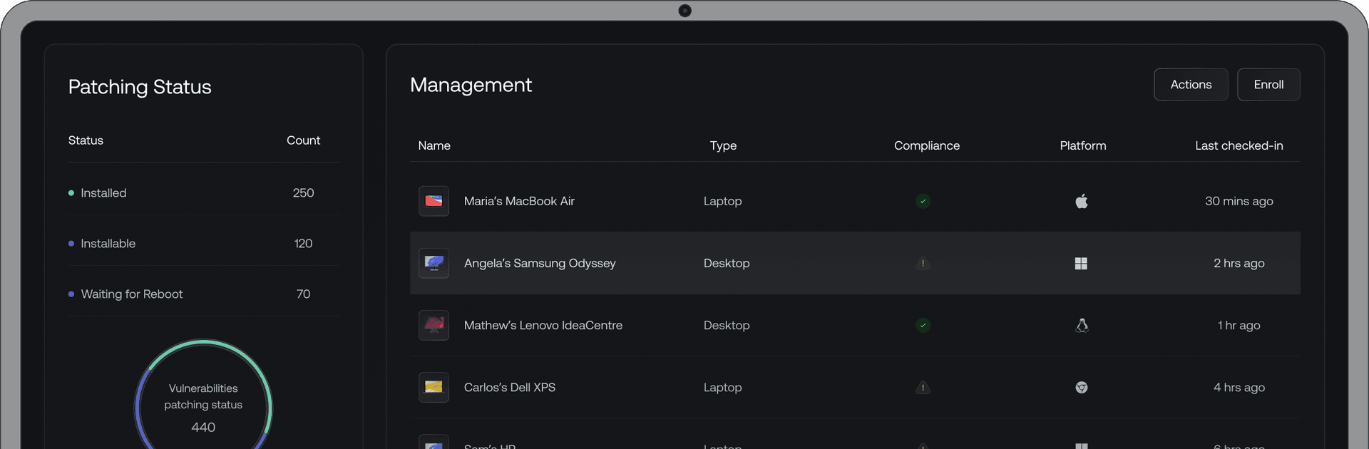1369x449 pixels.
Task: Sort by the Name column header
Action: click(x=434, y=145)
